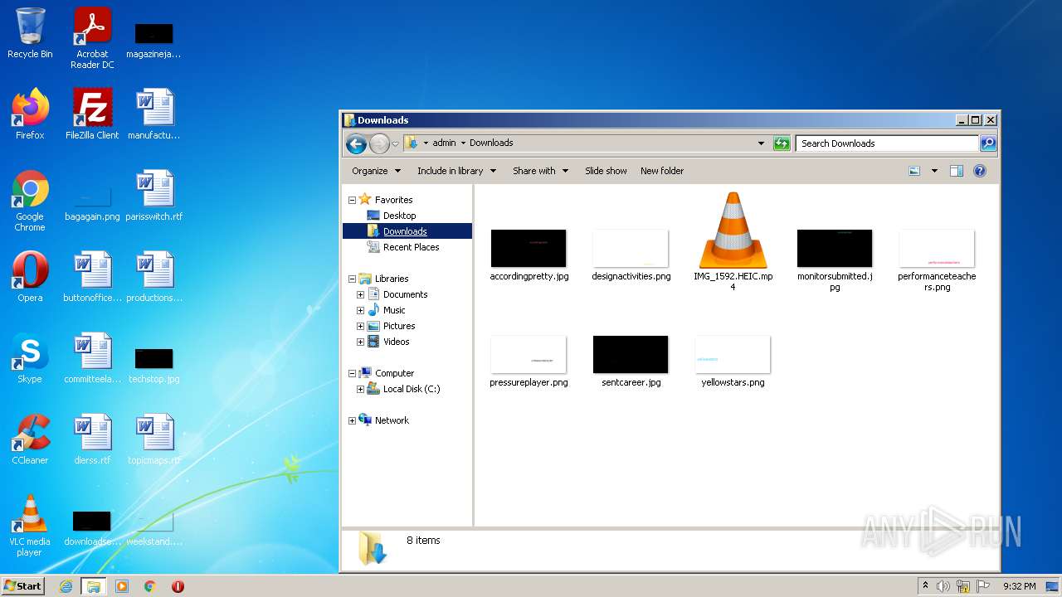
Task: Click the Show desktop button
Action: 1053,586
